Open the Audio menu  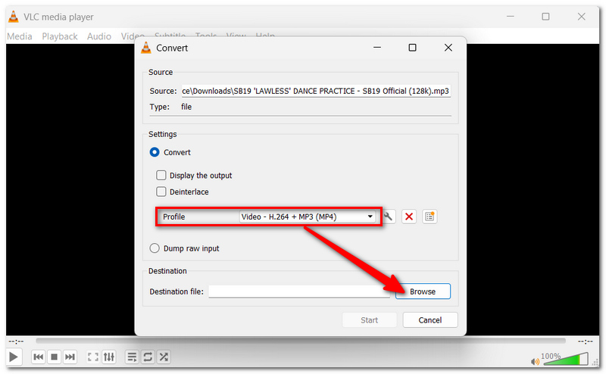click(99, 36)
